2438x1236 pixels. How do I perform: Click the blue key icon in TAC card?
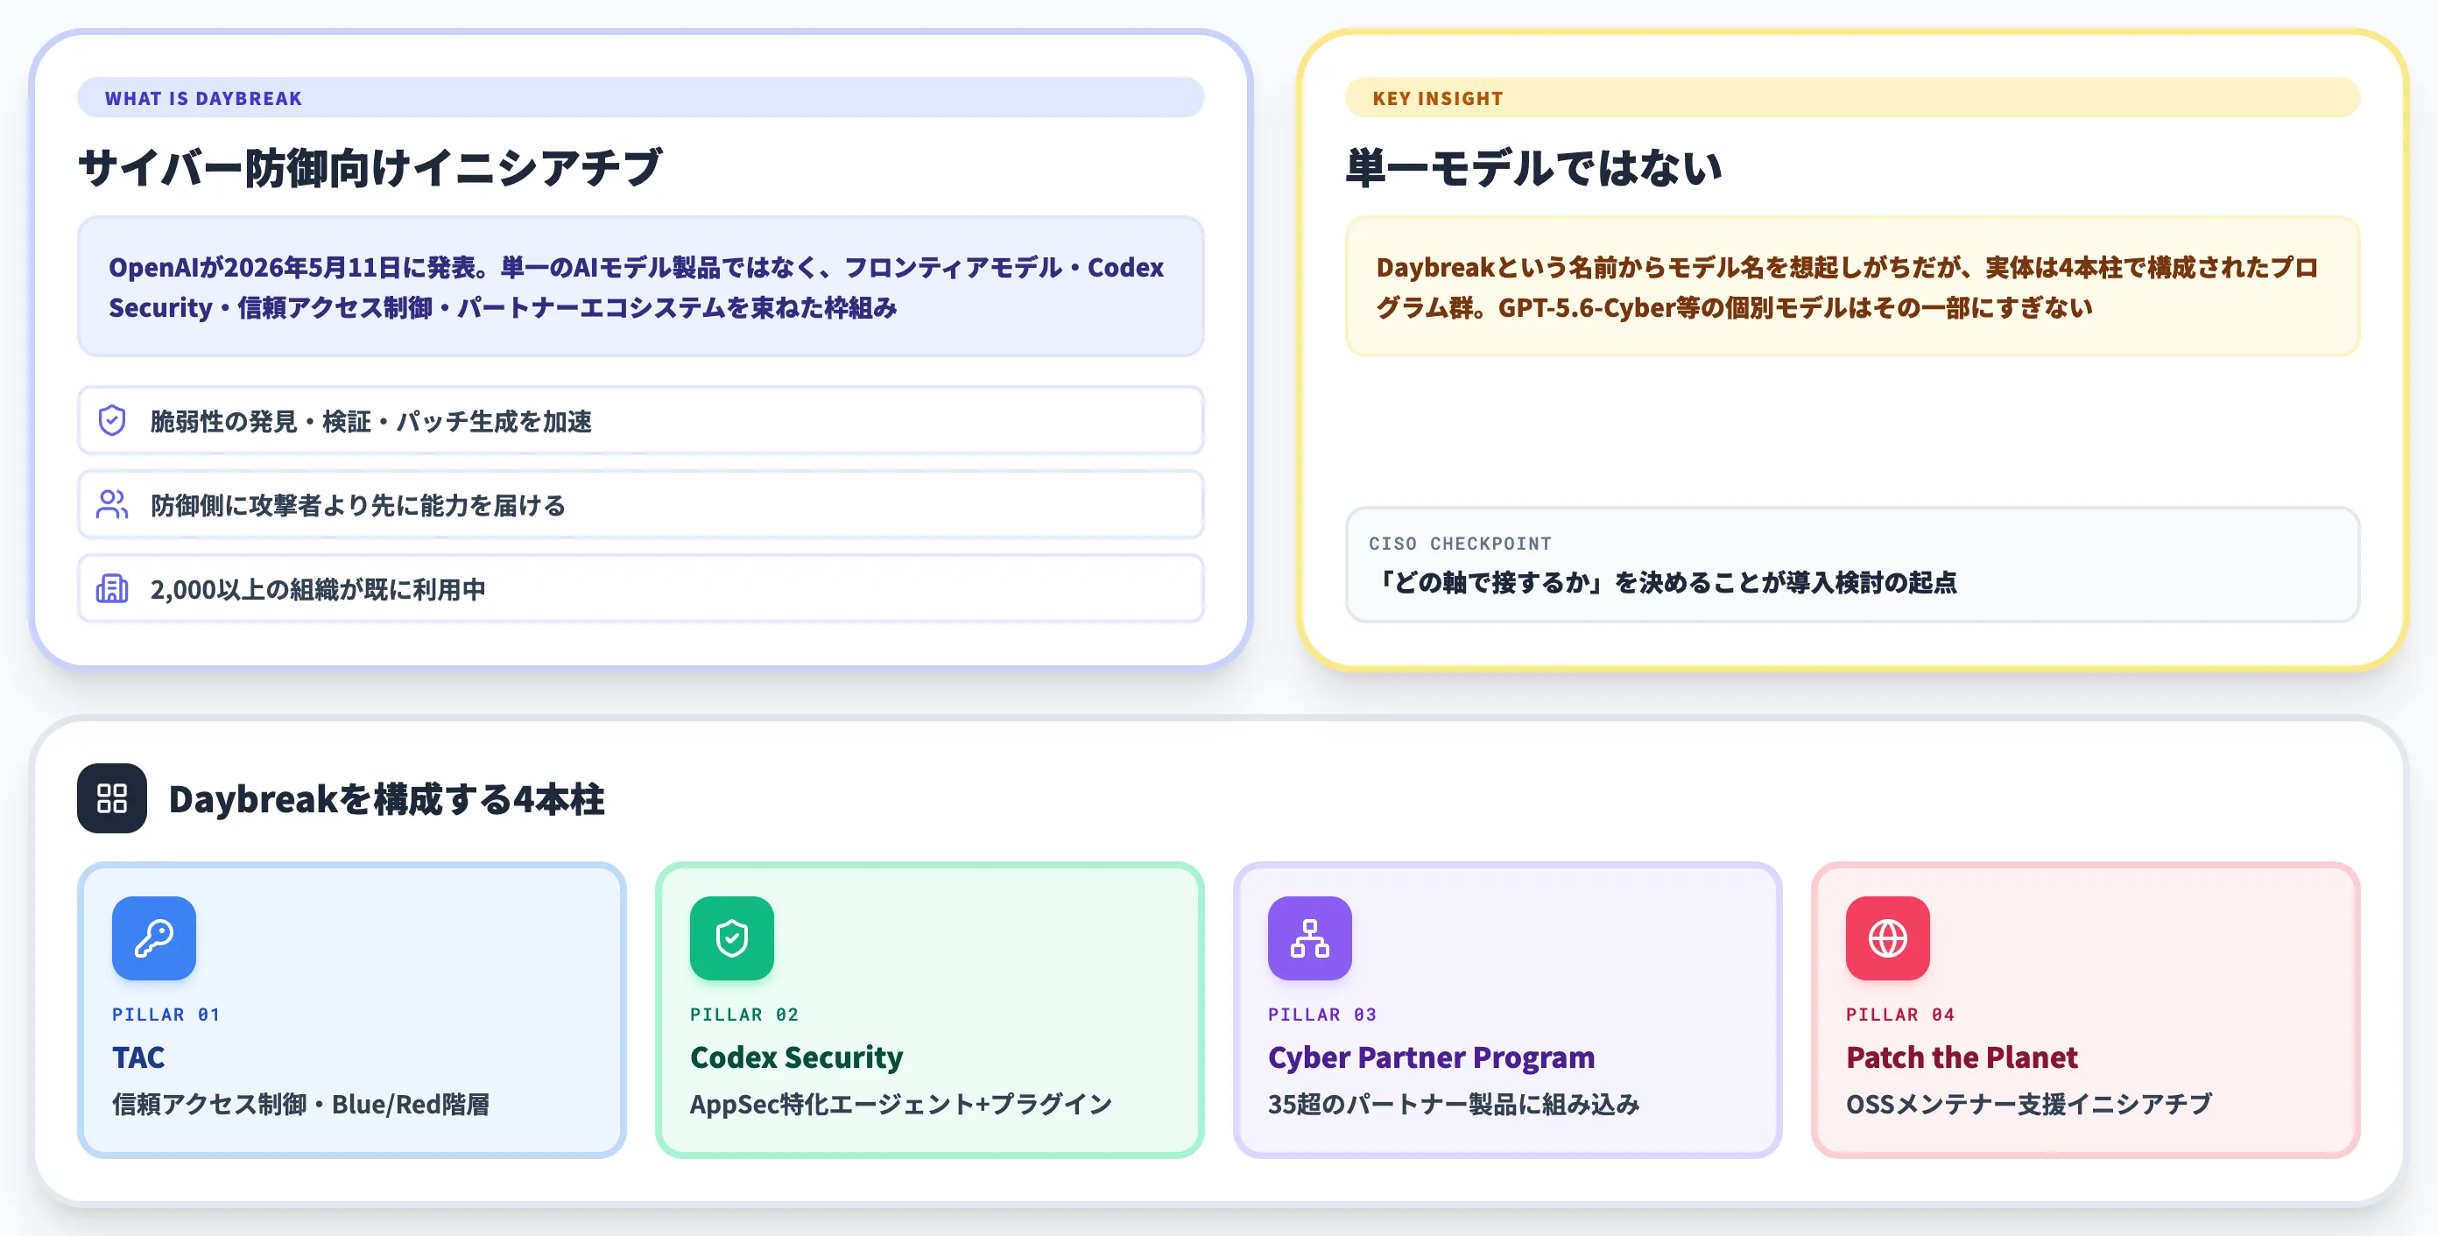[153, 938]
